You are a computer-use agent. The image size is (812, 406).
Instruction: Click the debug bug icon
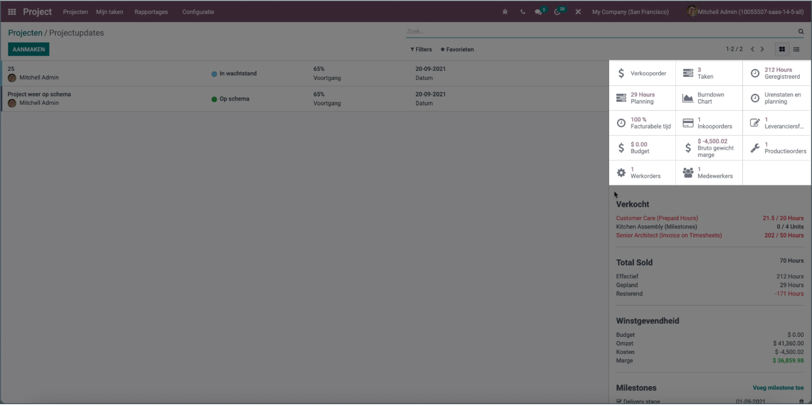point(505,12)
